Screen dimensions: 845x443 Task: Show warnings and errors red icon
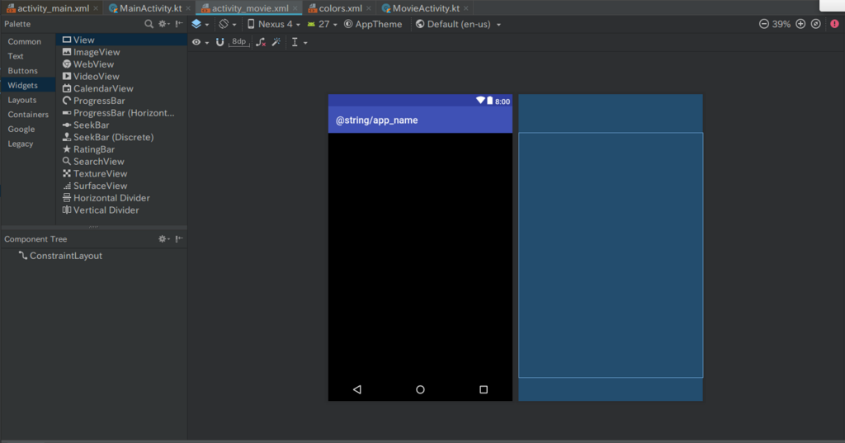[x=834, y=24]
